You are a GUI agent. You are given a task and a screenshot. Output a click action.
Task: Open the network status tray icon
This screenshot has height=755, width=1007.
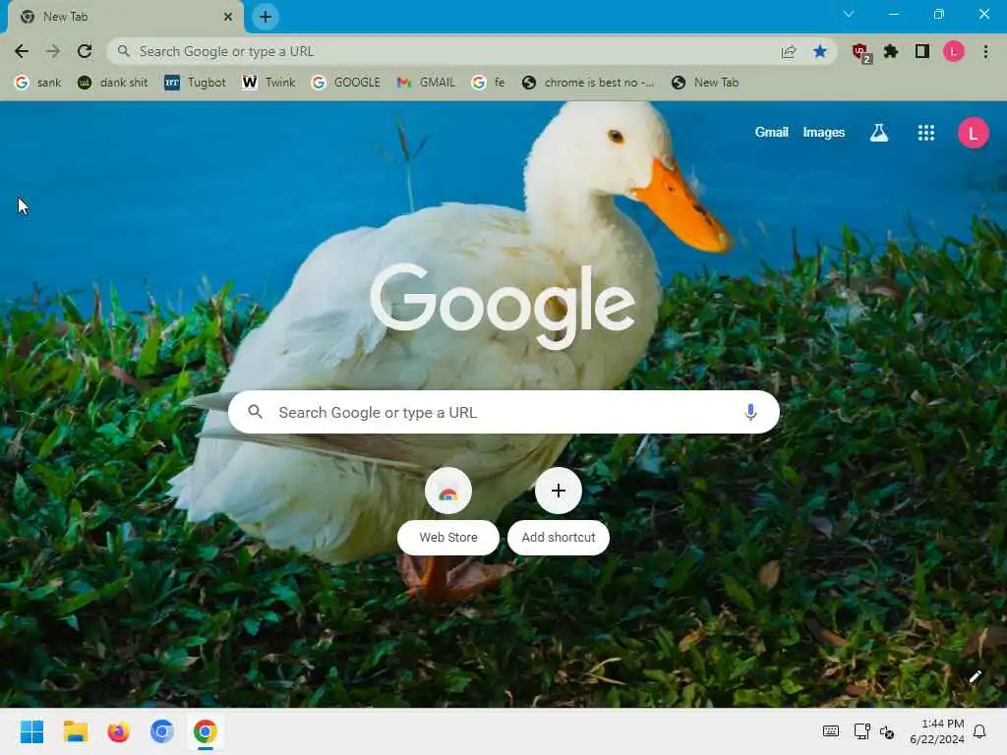(861, 731)
